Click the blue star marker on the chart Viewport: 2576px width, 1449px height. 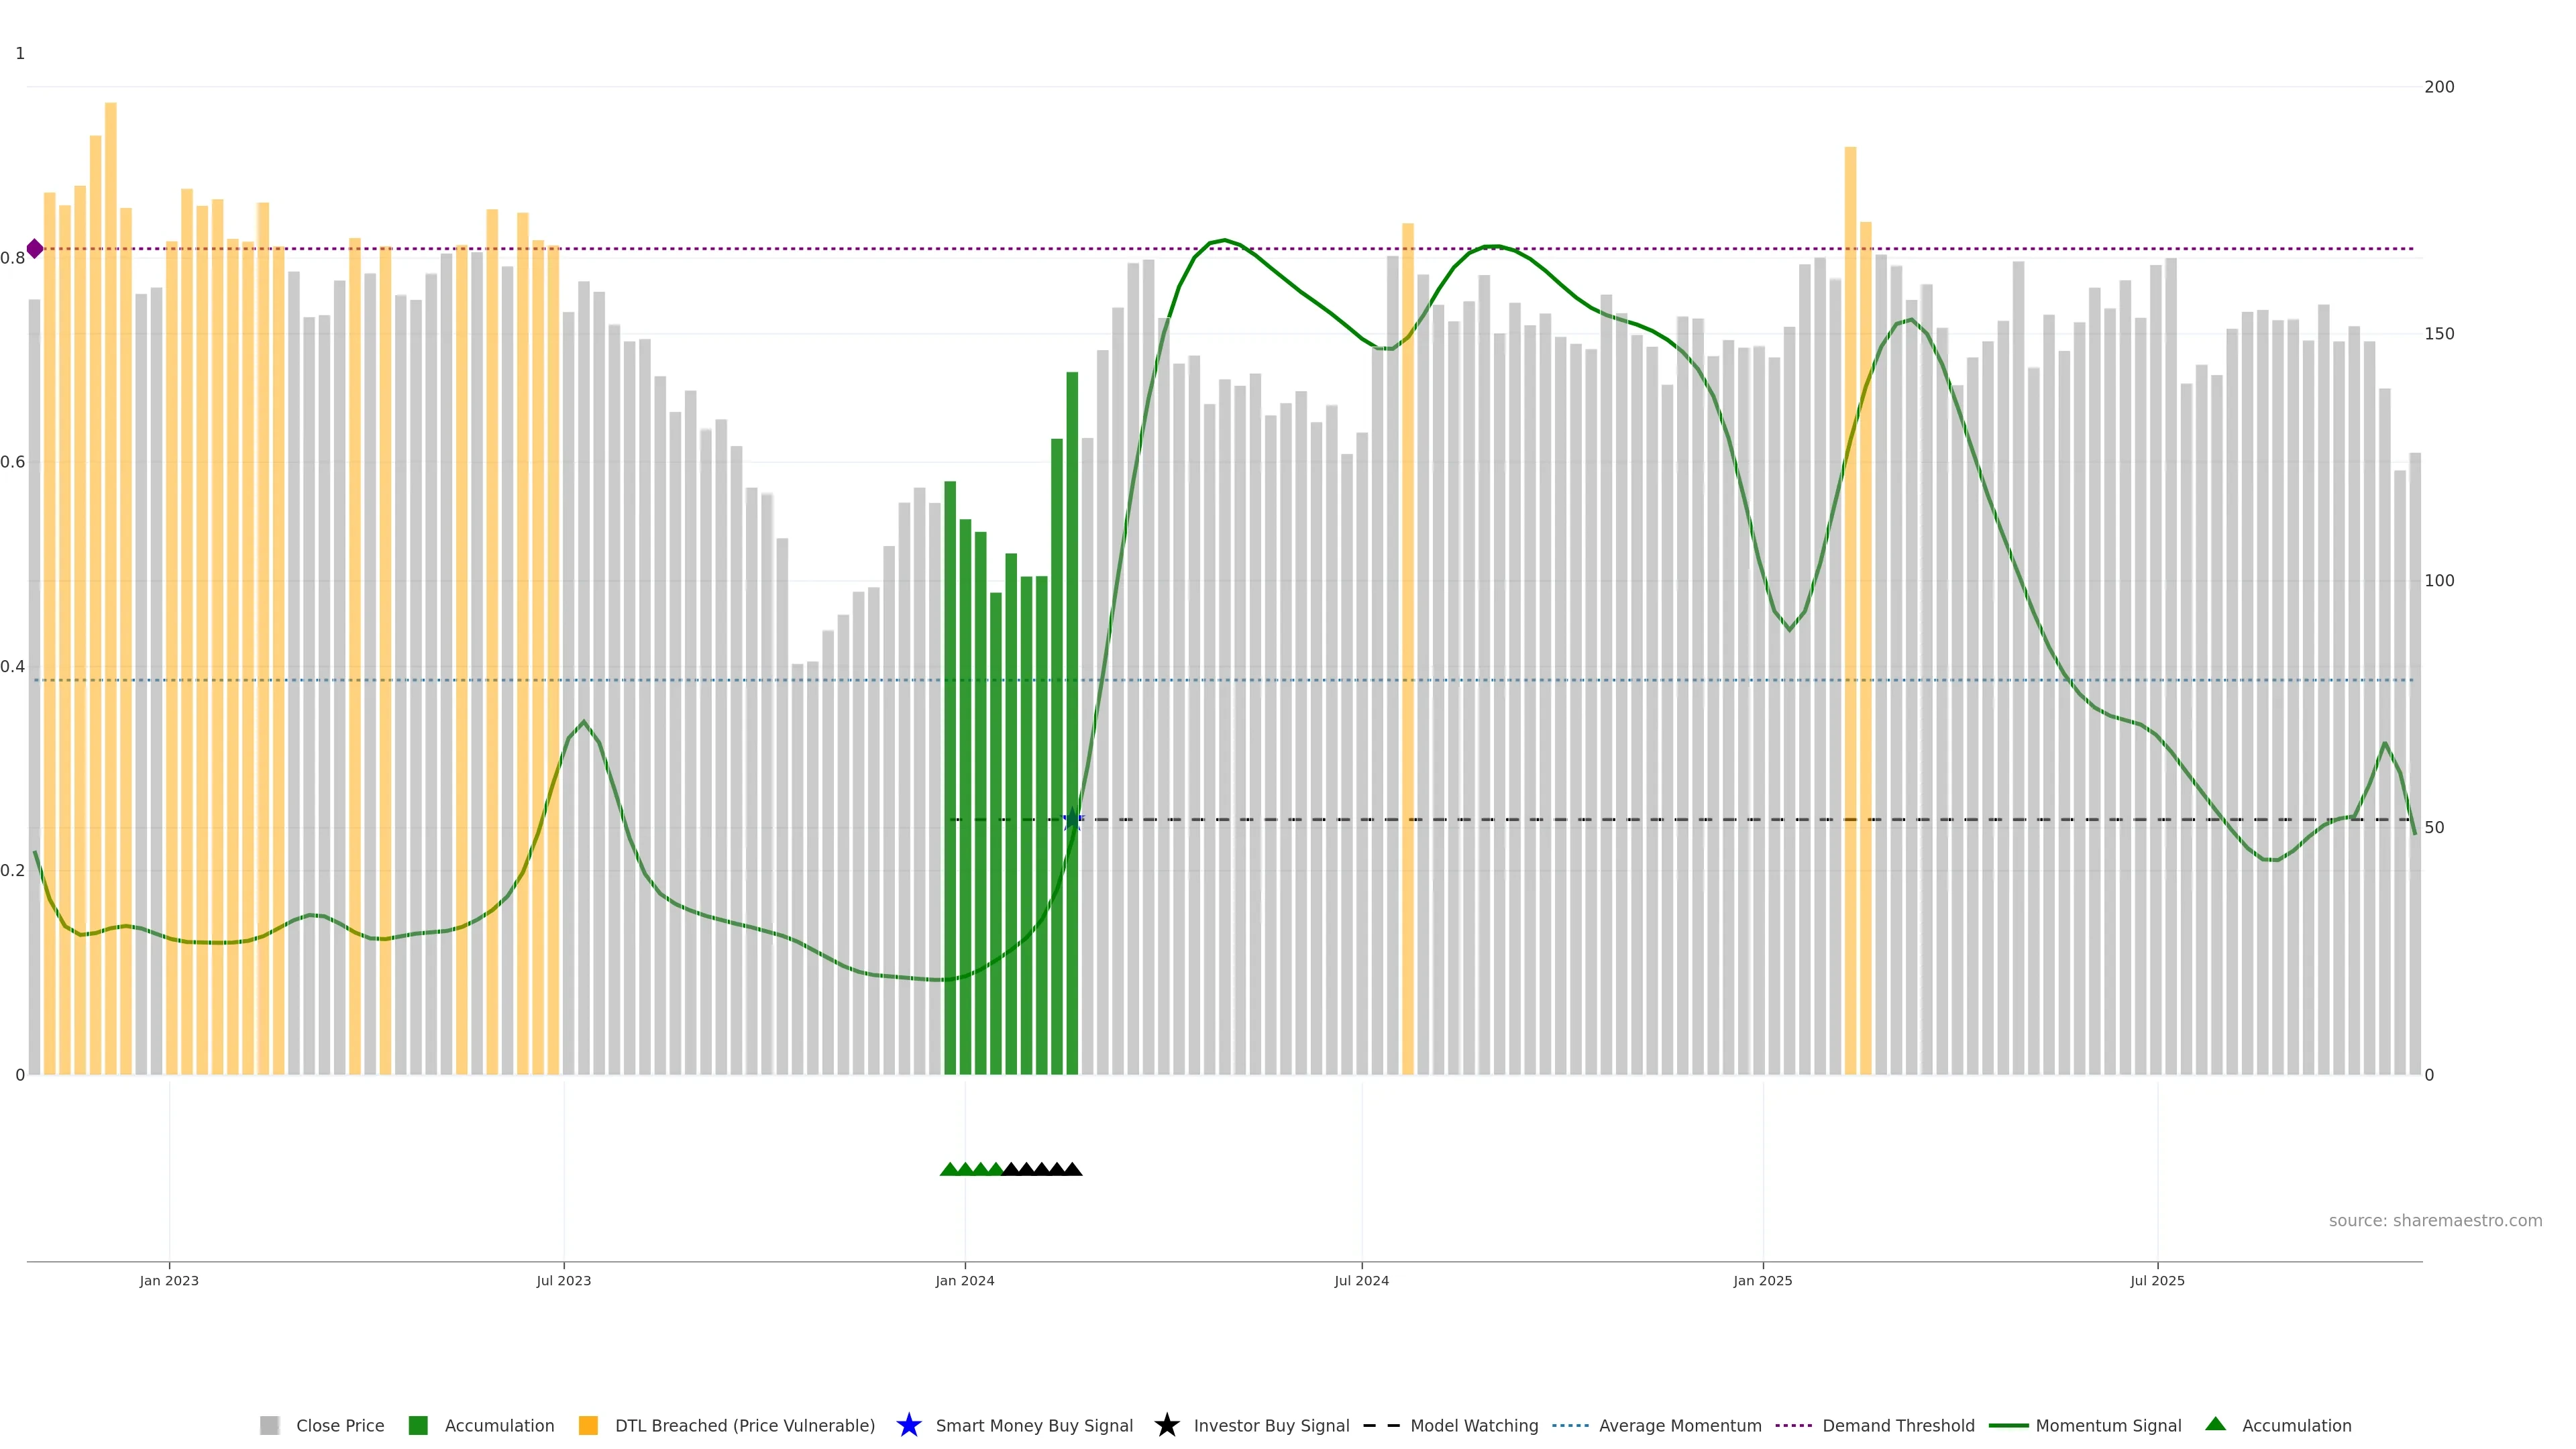[1072, 820]
